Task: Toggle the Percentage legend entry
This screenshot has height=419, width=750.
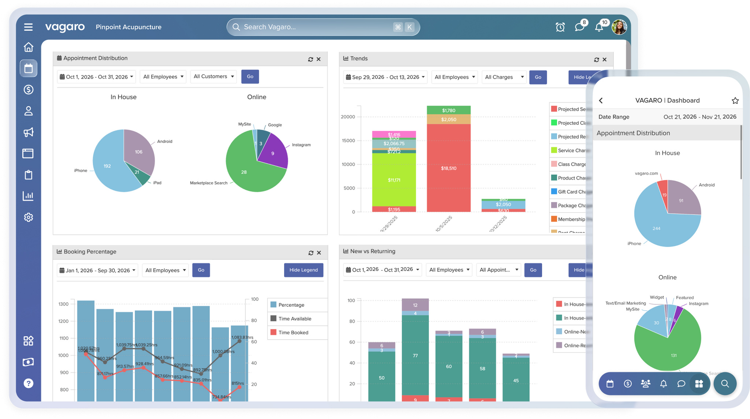Action: 291,305
